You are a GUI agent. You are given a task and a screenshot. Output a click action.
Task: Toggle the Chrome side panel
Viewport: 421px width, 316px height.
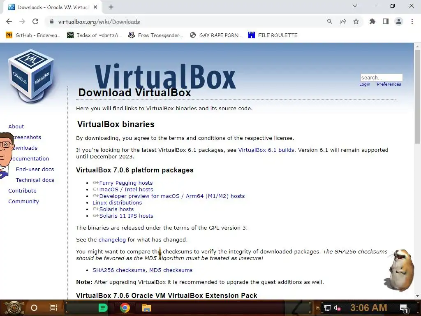(x=386, y=22)
